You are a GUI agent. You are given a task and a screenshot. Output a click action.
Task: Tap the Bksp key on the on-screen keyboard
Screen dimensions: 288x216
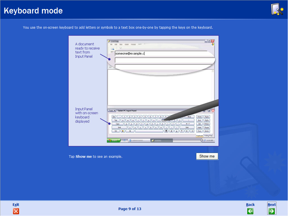[190, 116]
